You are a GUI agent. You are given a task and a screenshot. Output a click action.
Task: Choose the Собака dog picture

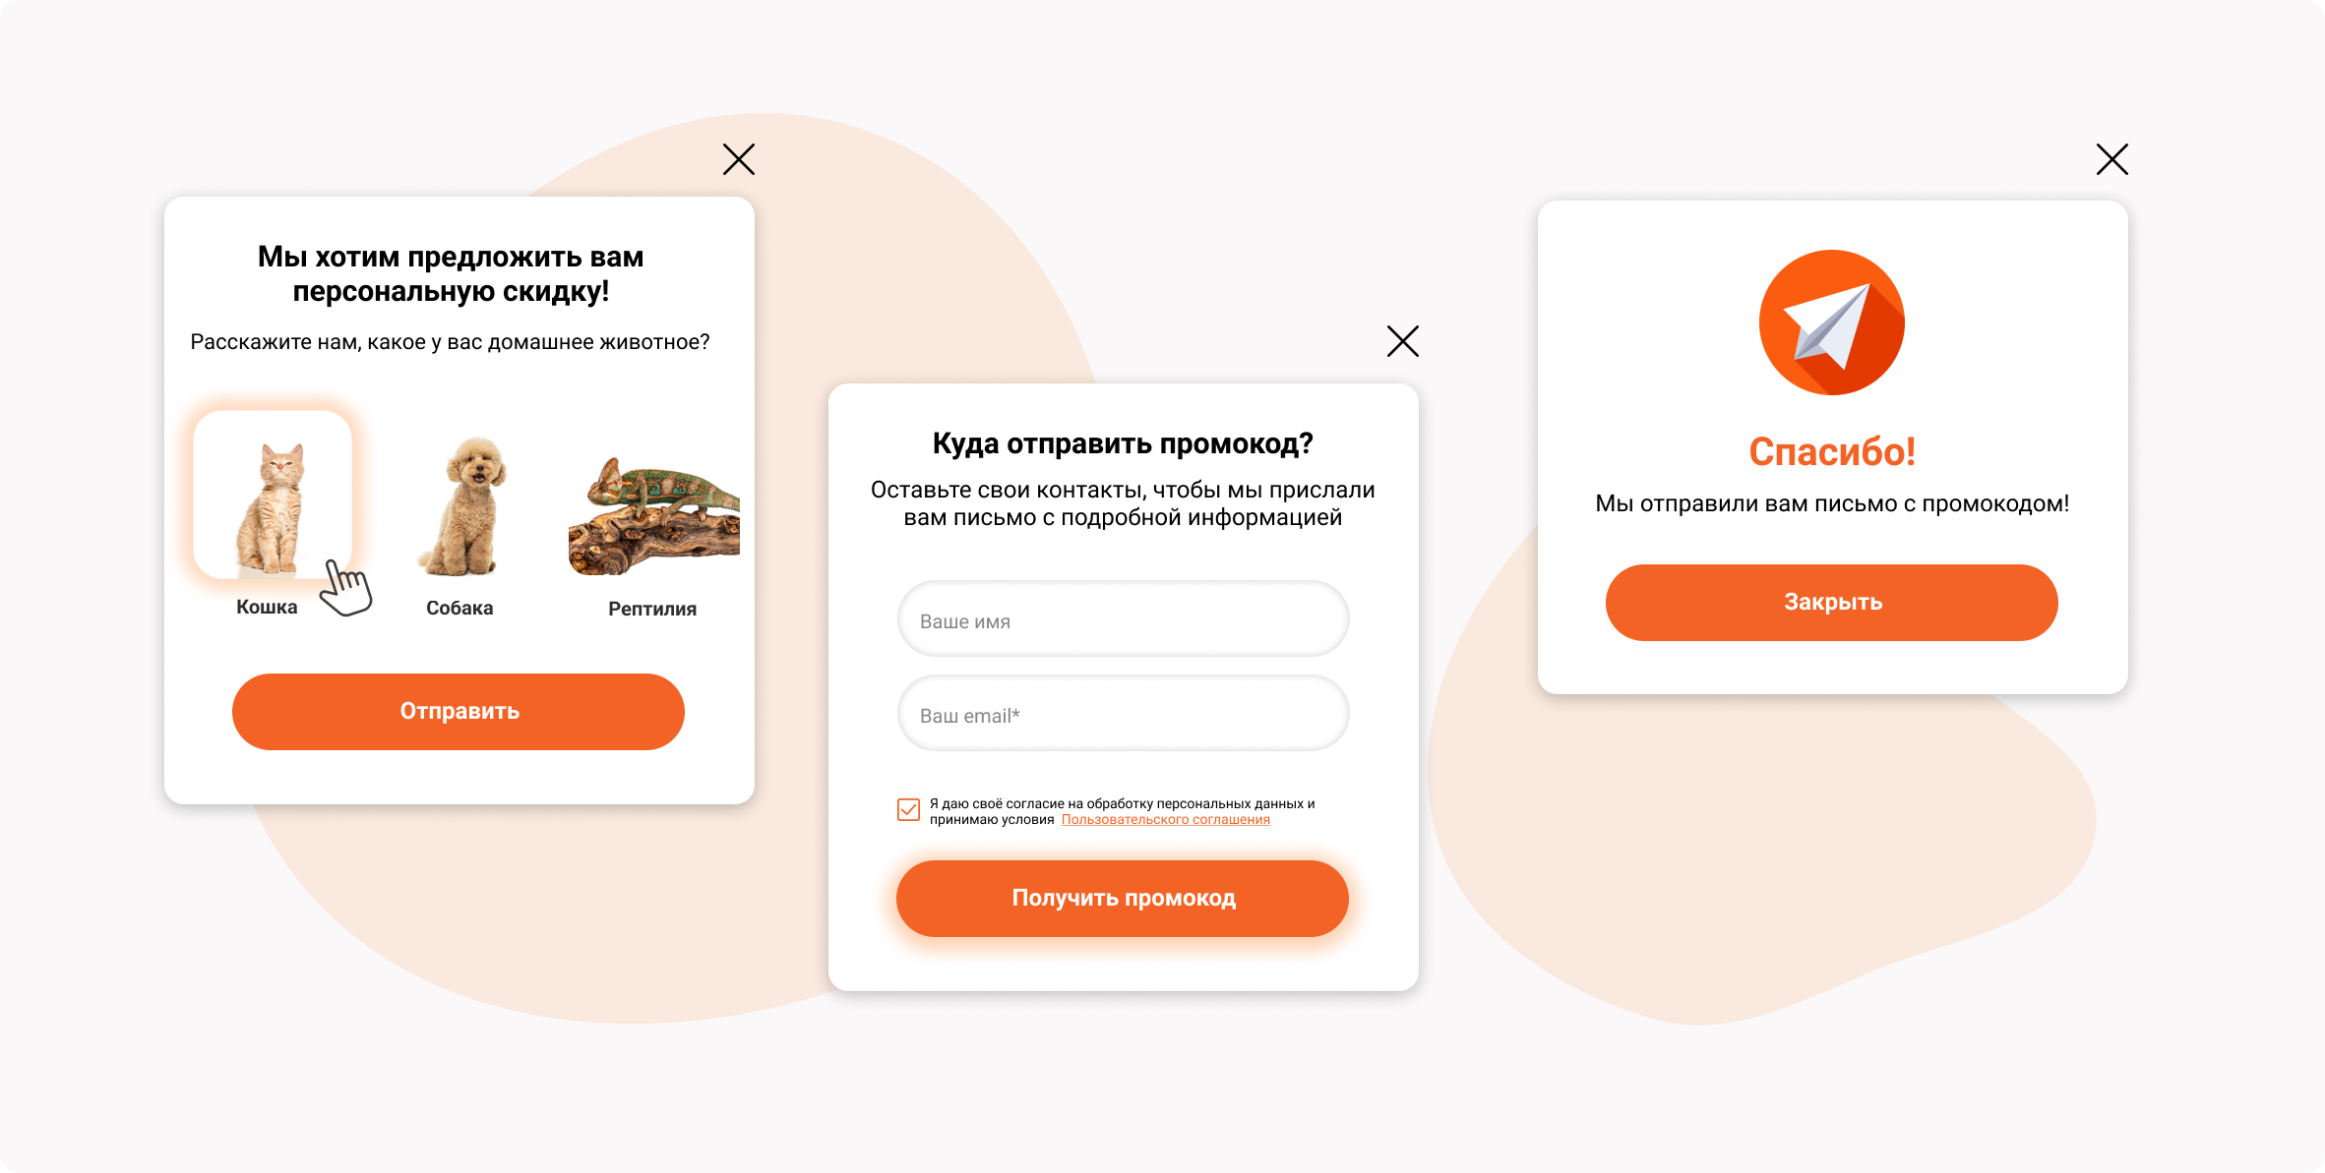462,505
